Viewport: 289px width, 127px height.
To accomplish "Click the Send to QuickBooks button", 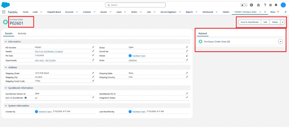I will coord(249,22).
